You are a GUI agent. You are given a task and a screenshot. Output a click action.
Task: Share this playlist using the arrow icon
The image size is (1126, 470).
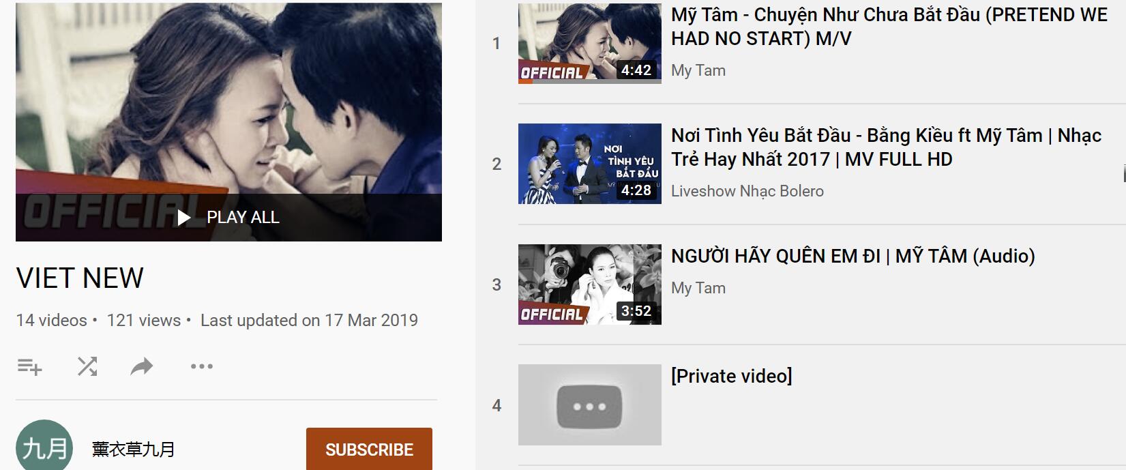pos(142,367)
